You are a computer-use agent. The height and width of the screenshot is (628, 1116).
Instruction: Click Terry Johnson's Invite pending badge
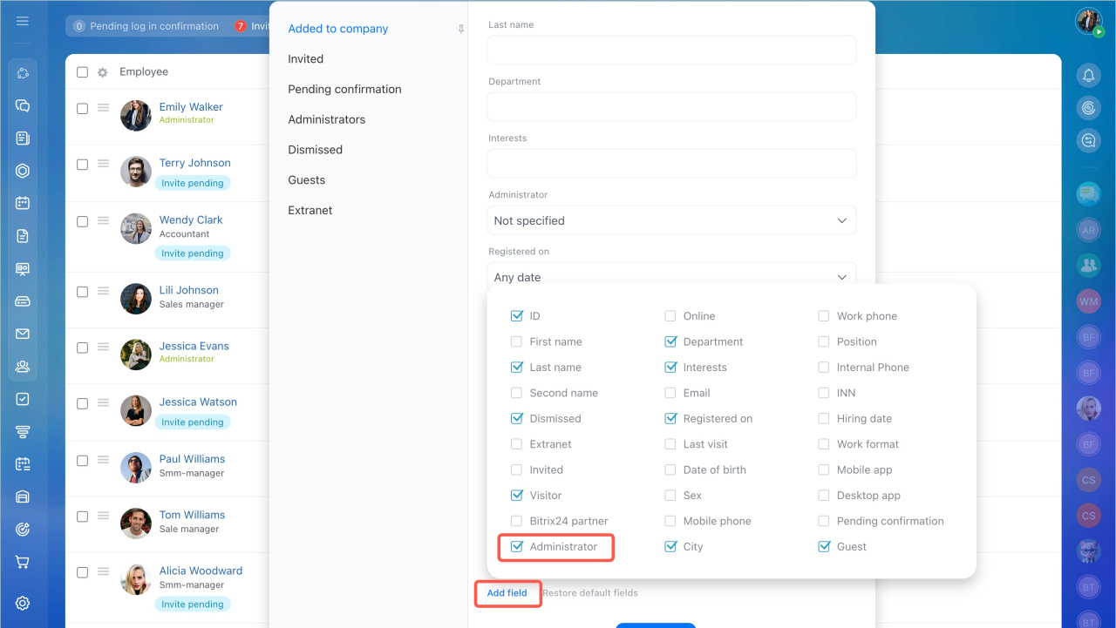pyautogui.click(x=193, y=183)
